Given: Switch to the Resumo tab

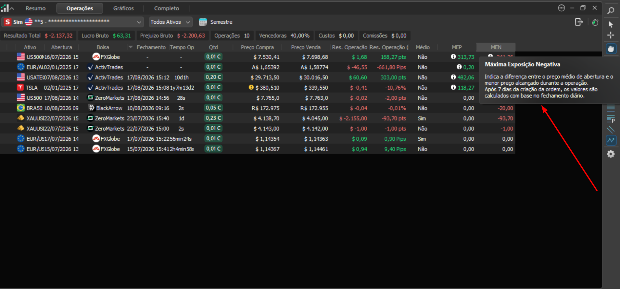Looking at the screenshot, I should tap(36, 8).
